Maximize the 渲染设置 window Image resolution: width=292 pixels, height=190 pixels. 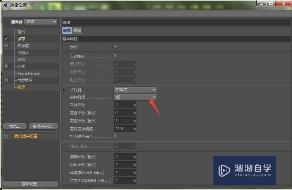point(271,3)
